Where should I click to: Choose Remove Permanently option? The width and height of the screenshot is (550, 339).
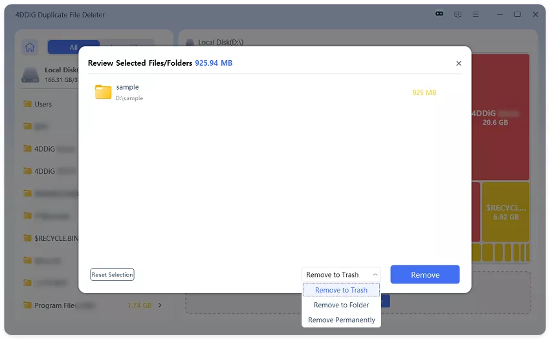341,320
